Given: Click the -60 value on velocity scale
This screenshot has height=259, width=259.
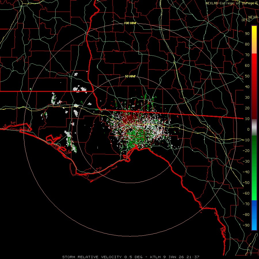Looking at the screenshot, I should point(246,193).
